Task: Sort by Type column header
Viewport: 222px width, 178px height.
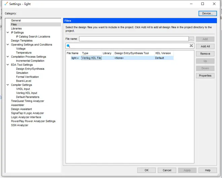Action: pyautogui.click(x=91, y=53)
